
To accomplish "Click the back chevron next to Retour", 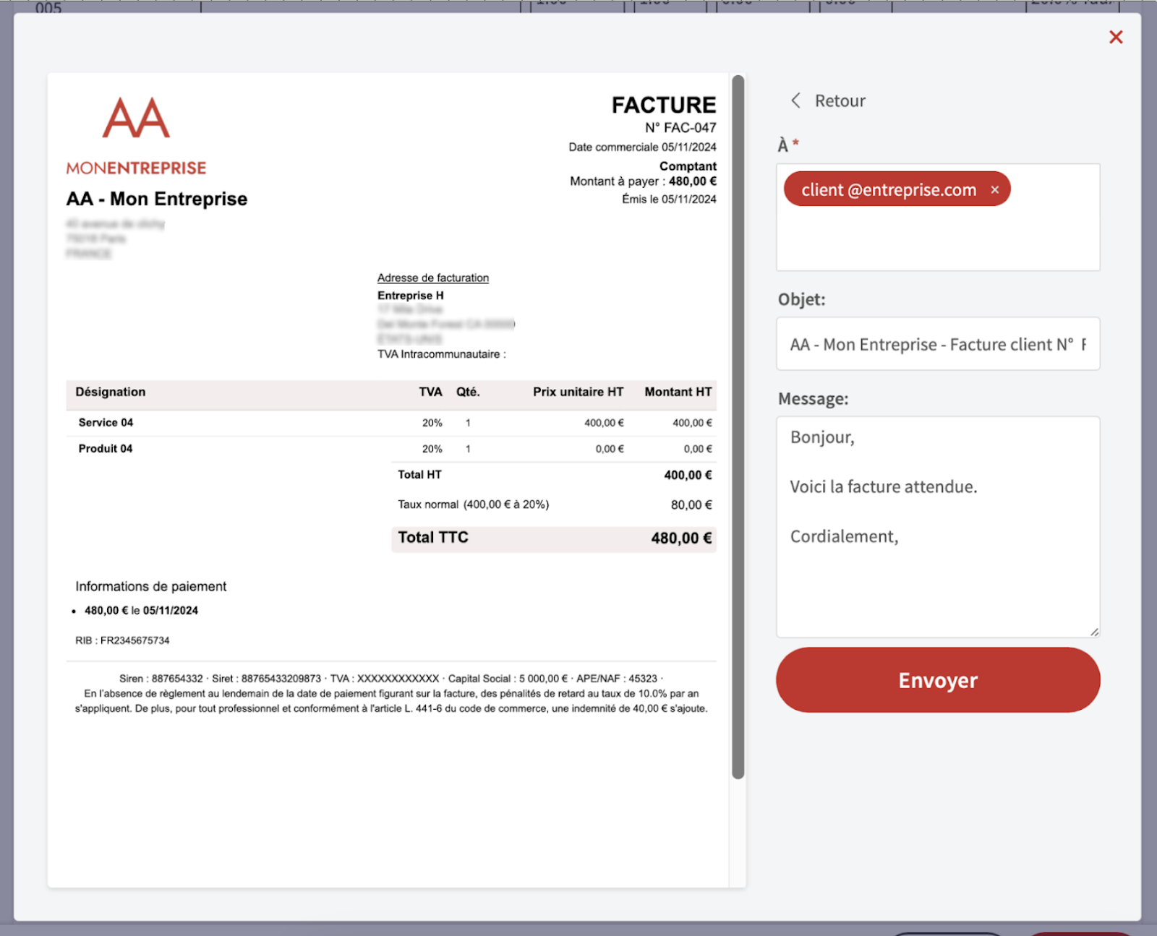I will [795, 100].
